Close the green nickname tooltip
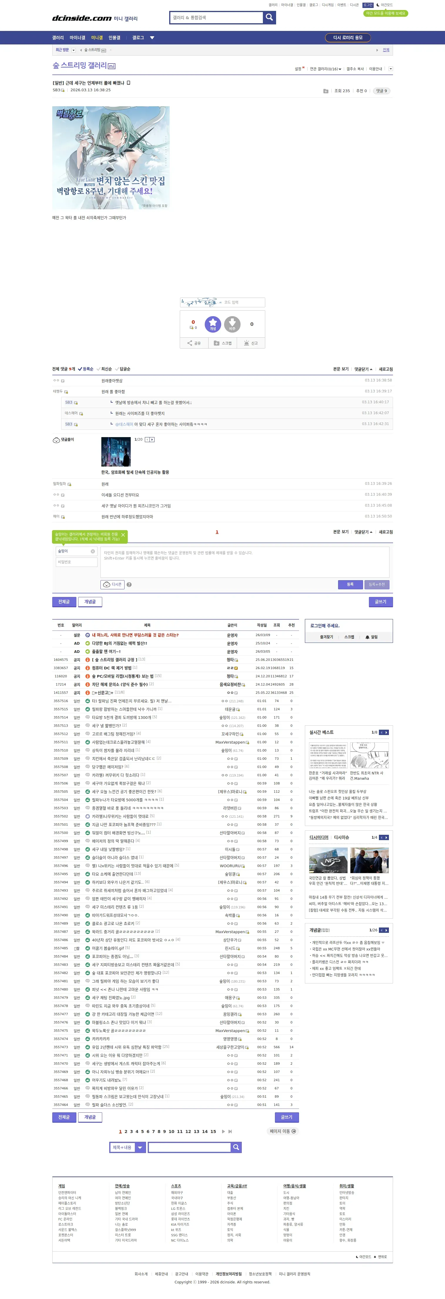Screen dimensions: 445x1299 pyautogui.click(x=123, y=535)
